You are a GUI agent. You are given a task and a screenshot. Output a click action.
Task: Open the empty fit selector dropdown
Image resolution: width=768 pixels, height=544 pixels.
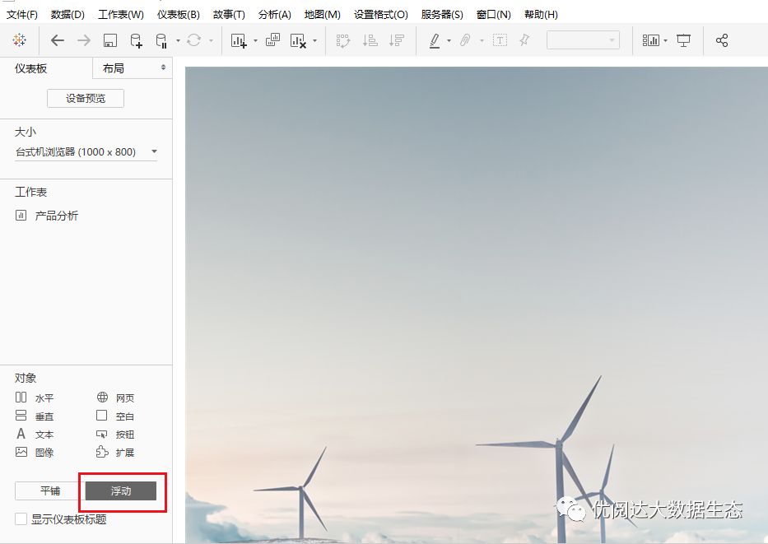tap(583, 40)
